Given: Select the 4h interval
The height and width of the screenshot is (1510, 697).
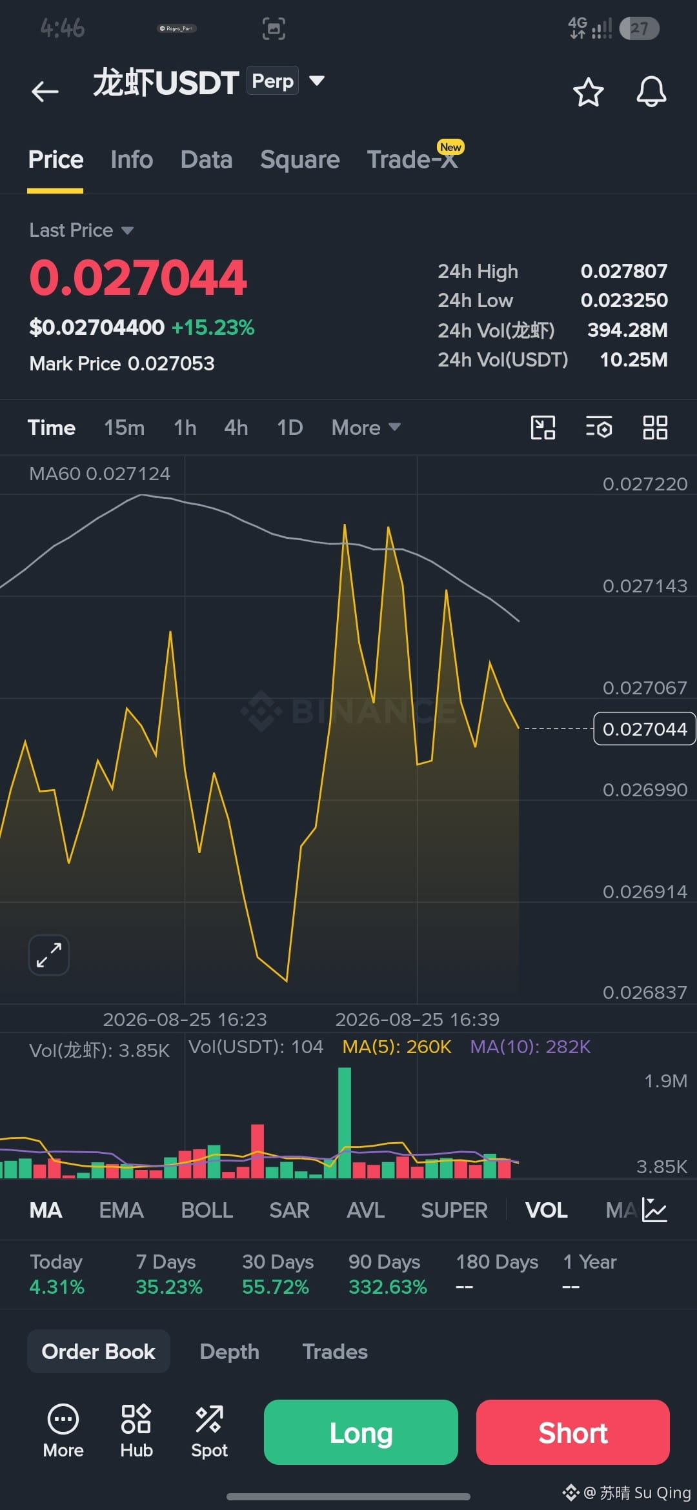Looking at the screenshot, I should (236, 427).
